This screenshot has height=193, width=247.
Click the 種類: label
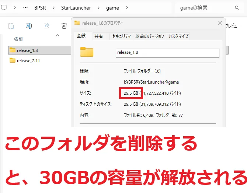(x=84, y=71)
